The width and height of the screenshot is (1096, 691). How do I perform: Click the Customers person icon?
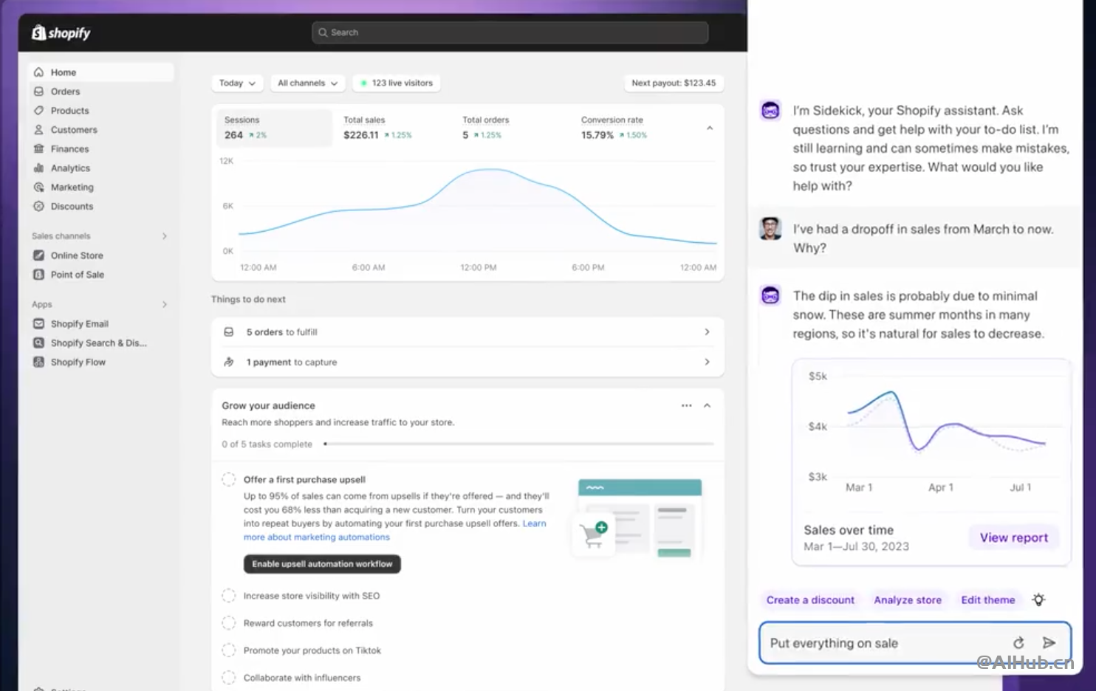click(38, 130)
